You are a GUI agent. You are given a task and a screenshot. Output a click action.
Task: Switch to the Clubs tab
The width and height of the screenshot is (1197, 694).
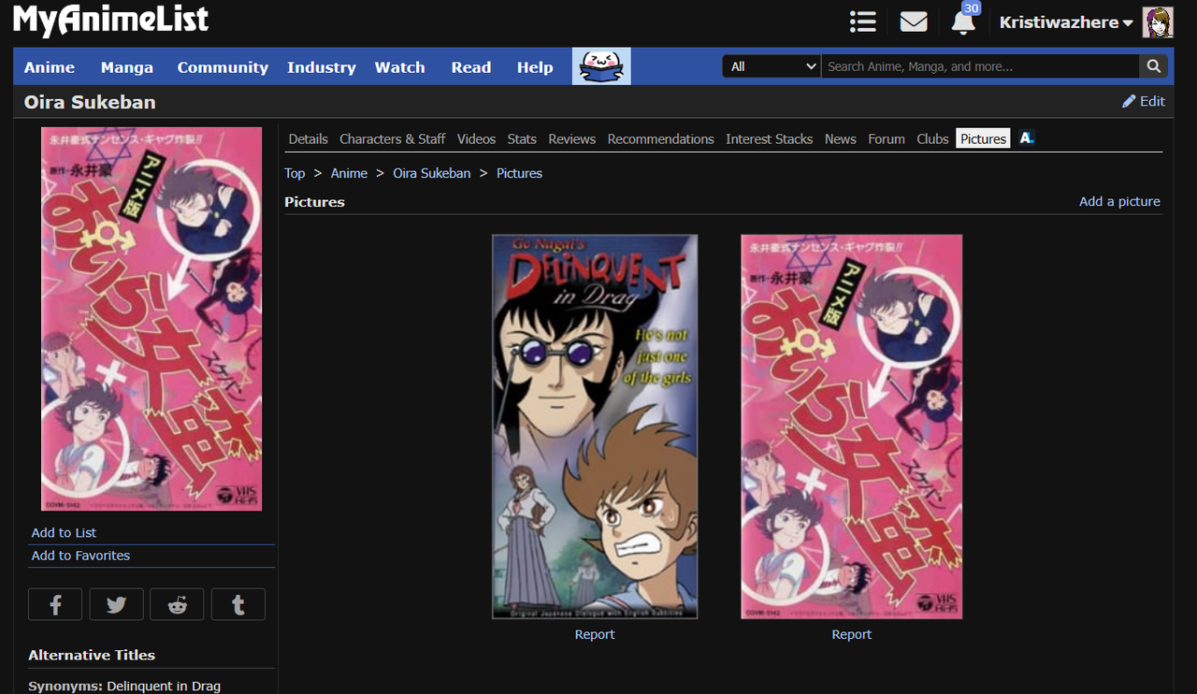pyautogui.click(x=932, y=138)
